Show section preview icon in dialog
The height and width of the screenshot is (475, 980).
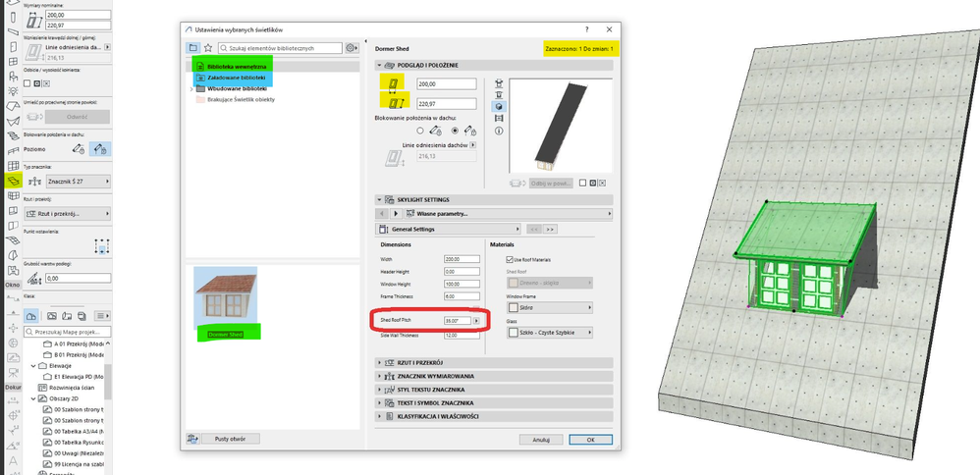(500, 119)
